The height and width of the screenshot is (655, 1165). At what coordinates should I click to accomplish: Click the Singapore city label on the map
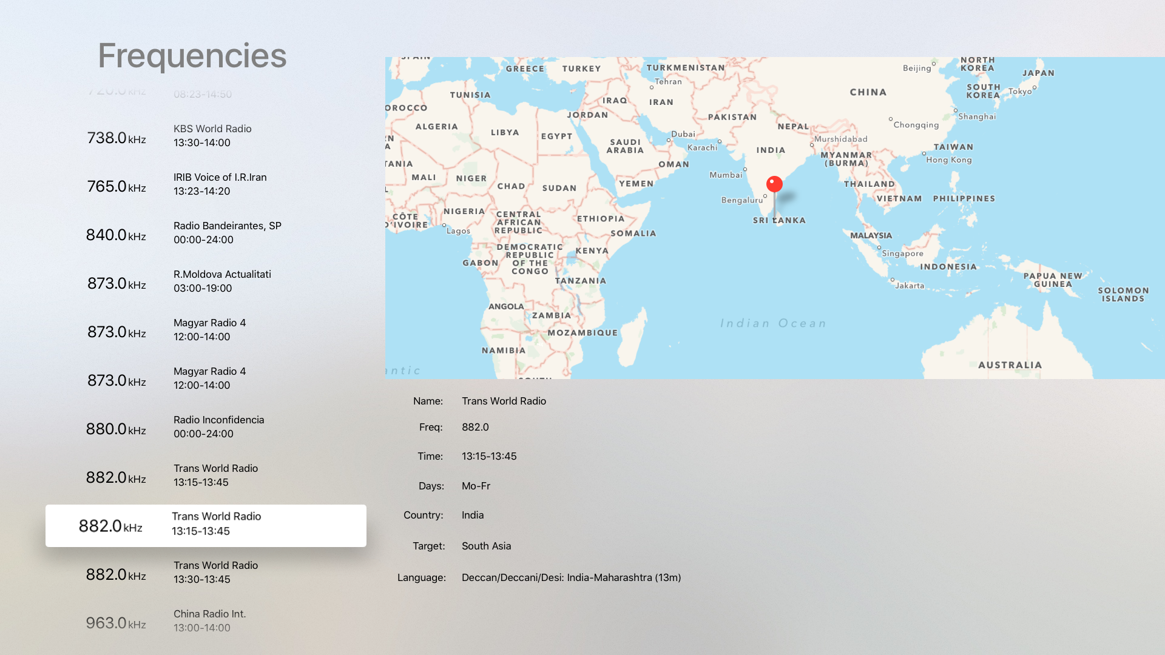(902, 254)
